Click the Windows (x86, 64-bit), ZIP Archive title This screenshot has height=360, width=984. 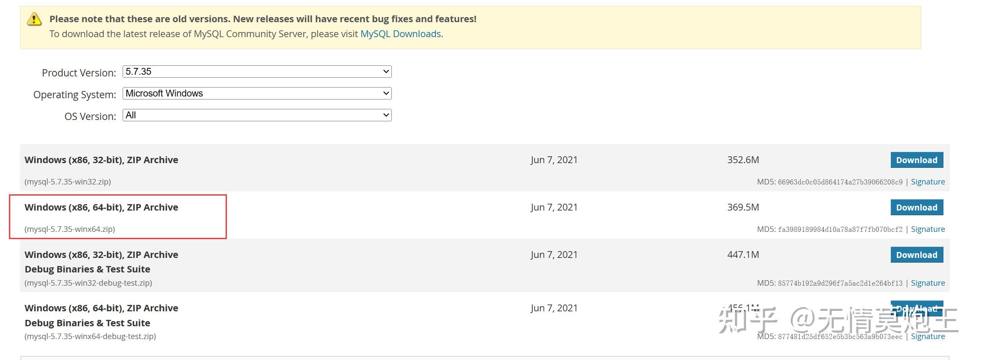coord(101,208)
